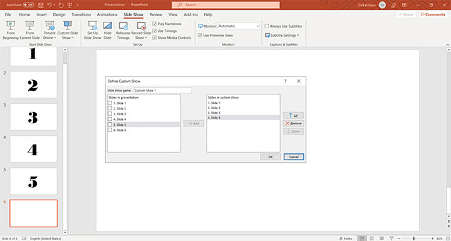Open the View tab
This screenshot has height=241, width=451.
pyautogui.click(x=173, y=14)
